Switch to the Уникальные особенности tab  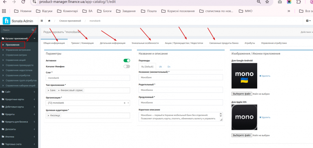click(145, 43)
